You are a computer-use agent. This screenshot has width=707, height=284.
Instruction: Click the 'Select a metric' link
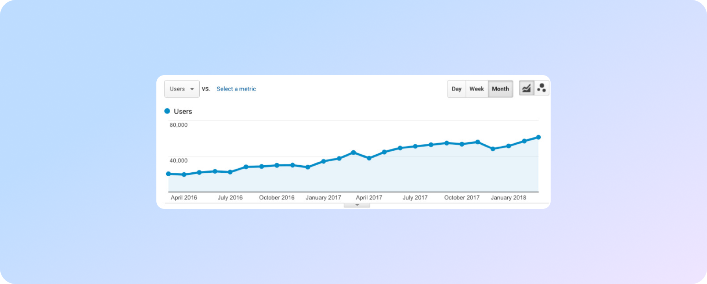(x=236, y=89)
